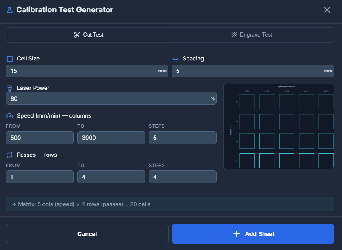The height and width of the screenshot is (250, 342).
Task: Click the square Cell Size icon
Action: pyautogui.click(x=10, y=59)
